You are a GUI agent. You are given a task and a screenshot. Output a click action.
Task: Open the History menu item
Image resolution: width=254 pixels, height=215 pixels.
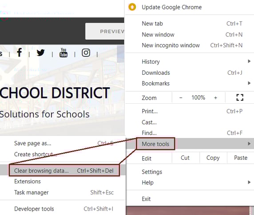point(190,61)
